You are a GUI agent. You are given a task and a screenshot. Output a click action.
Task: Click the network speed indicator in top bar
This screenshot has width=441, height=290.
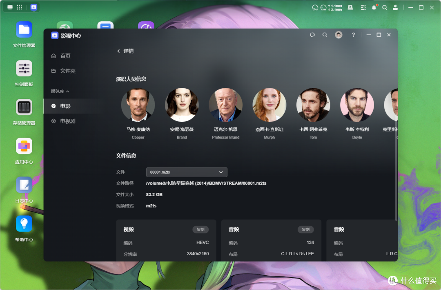[335, 8]
